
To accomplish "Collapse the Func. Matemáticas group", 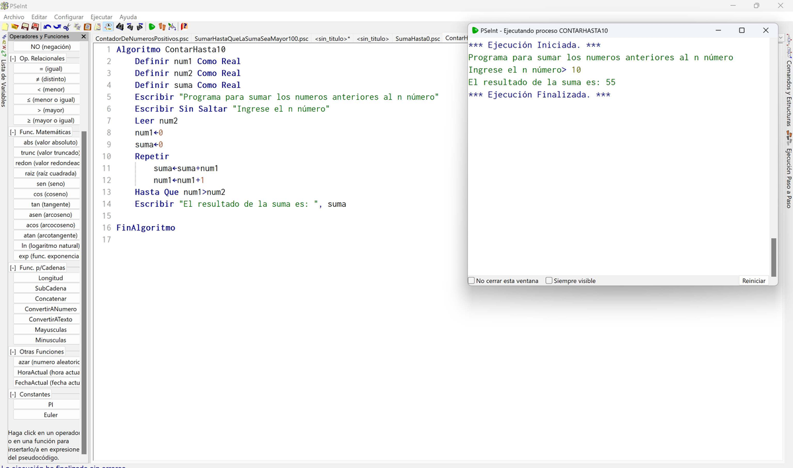I will click(13, 132).
